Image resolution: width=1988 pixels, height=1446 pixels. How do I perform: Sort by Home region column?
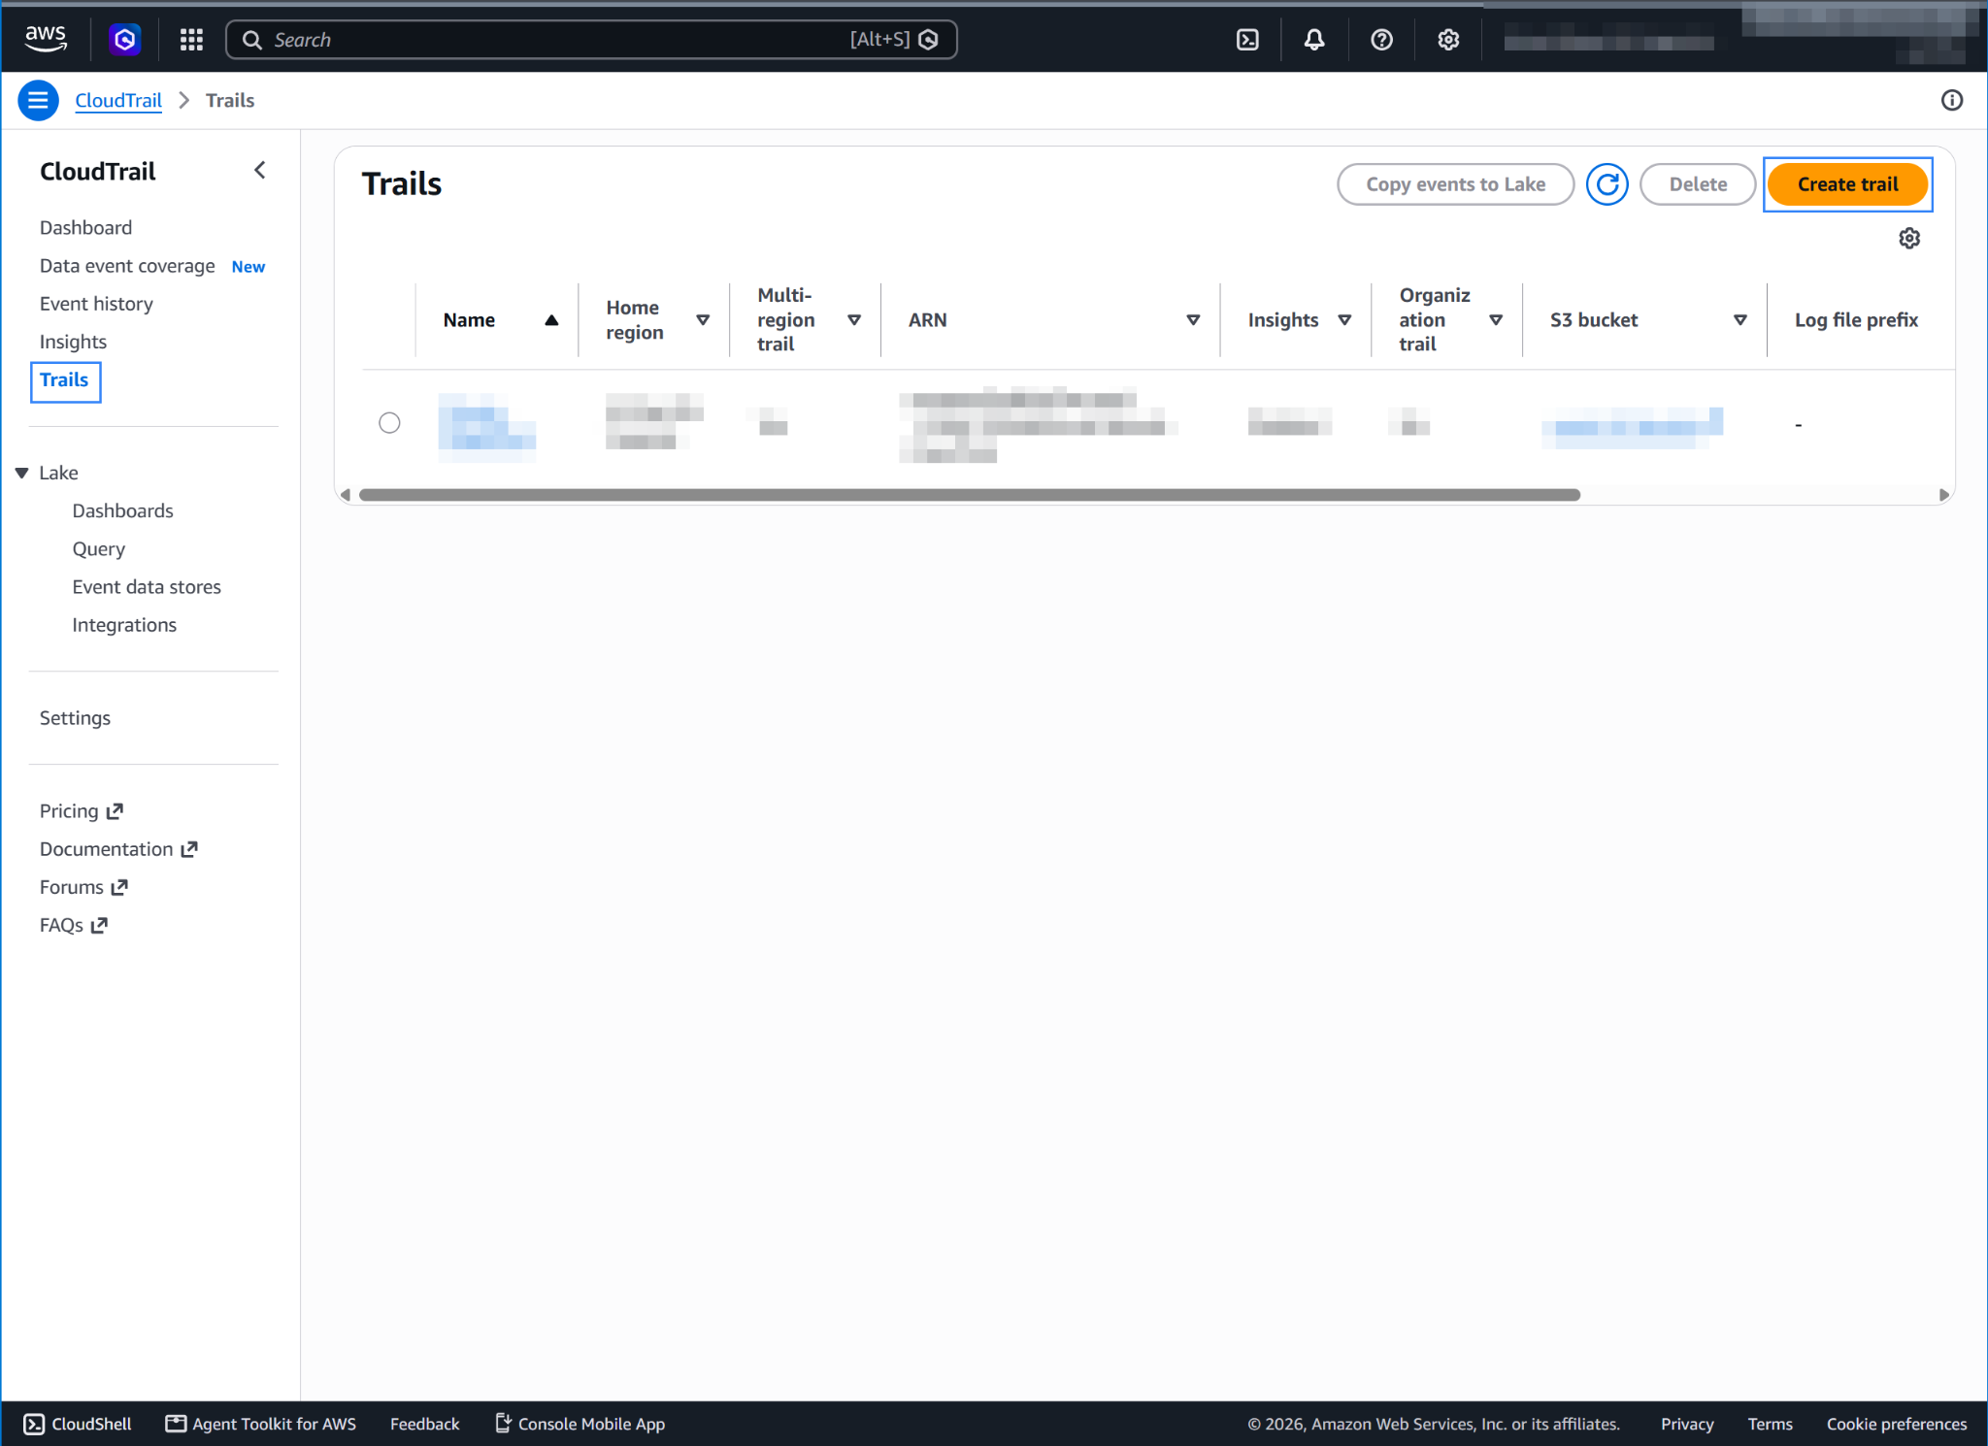[x=703, y=320]
